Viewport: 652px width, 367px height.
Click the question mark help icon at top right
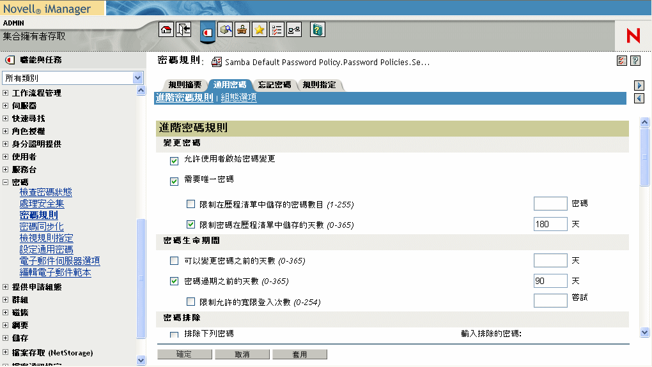[x=635, y=61]
